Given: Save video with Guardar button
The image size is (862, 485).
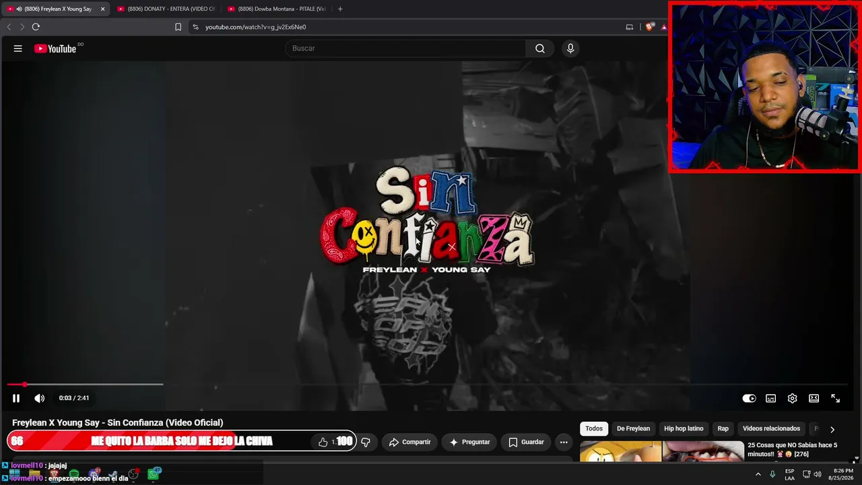Looking at the screenshot, I should coord(526,442).
